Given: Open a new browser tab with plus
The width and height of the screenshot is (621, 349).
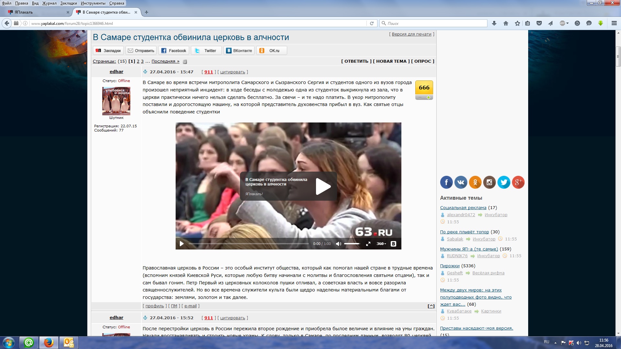Looking at the screenshot, I should 147,12.
